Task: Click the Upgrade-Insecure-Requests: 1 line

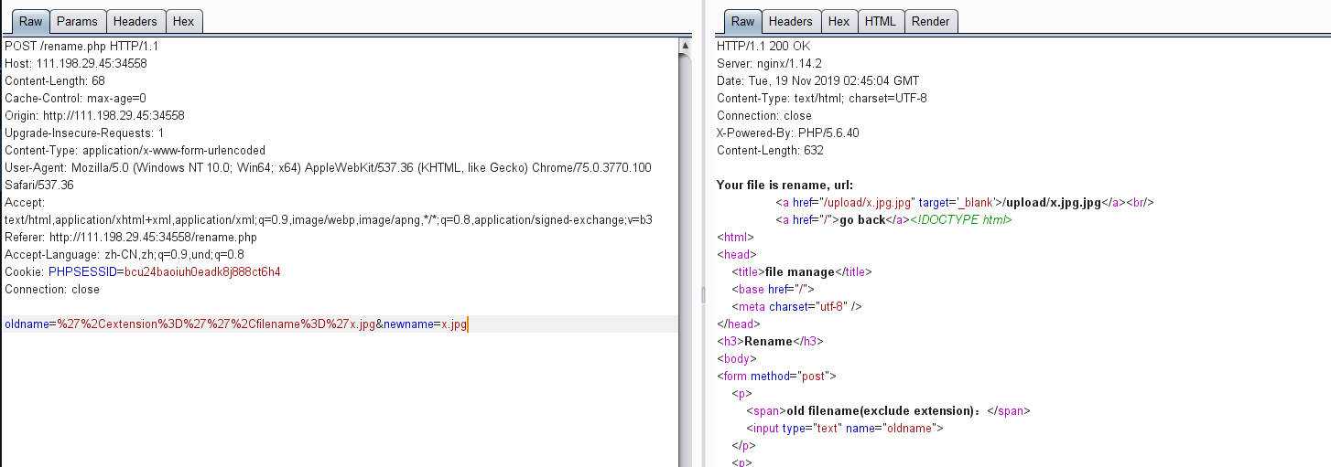Action: click(x=84, y=133)
